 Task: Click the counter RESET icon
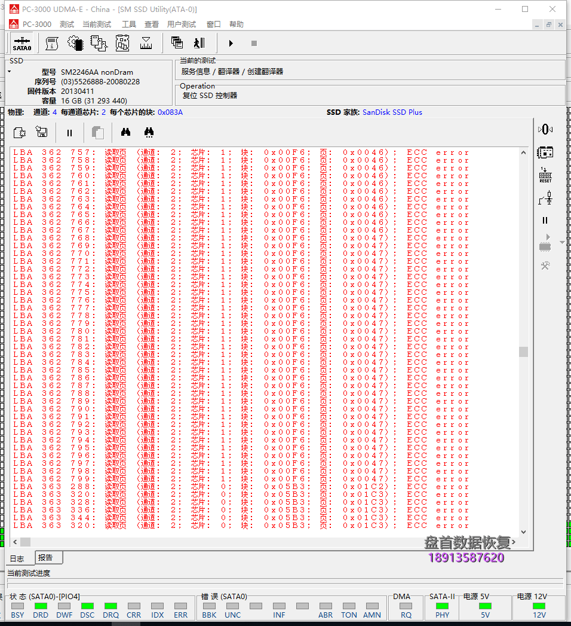(545, 175)
